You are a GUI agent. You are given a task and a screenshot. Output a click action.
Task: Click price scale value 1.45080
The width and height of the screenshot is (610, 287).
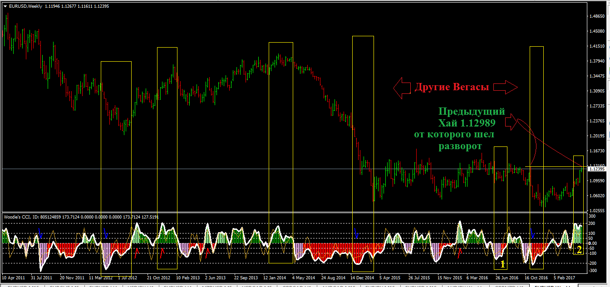pos(596,31)
